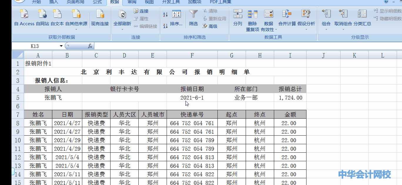Select 杭州 in row 8
Image resolution: width=402 pixels, height=185 pixels.
click(260, 123)
